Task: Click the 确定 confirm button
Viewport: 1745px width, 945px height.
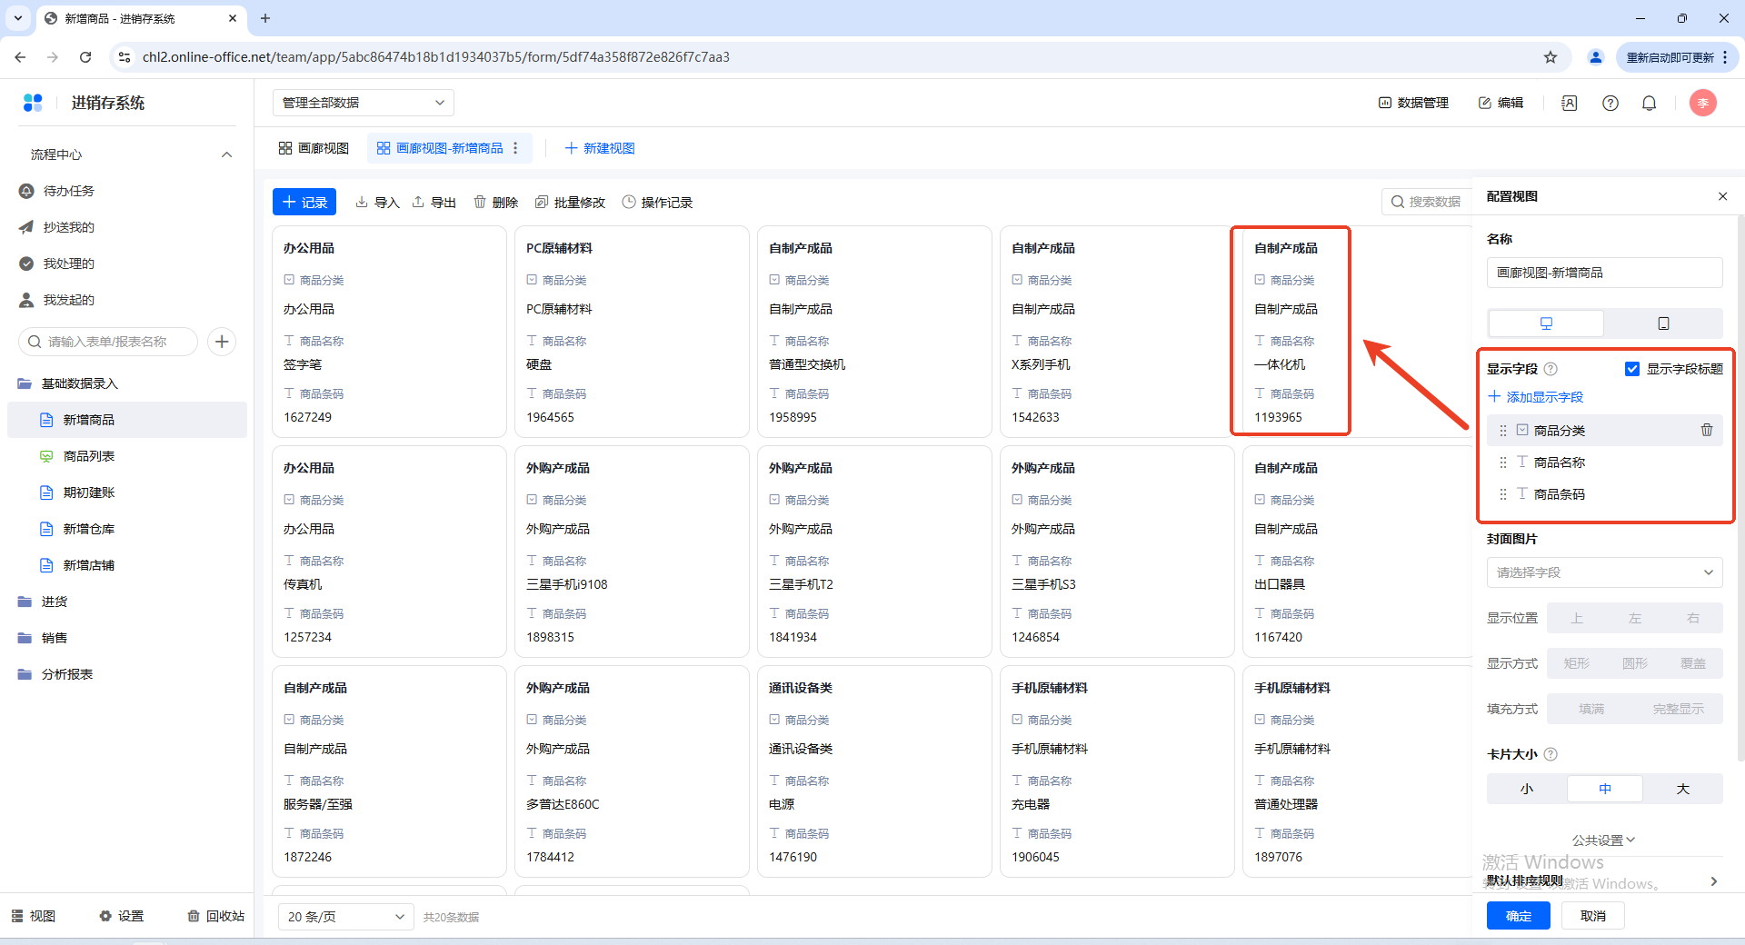Action: 1518,916
